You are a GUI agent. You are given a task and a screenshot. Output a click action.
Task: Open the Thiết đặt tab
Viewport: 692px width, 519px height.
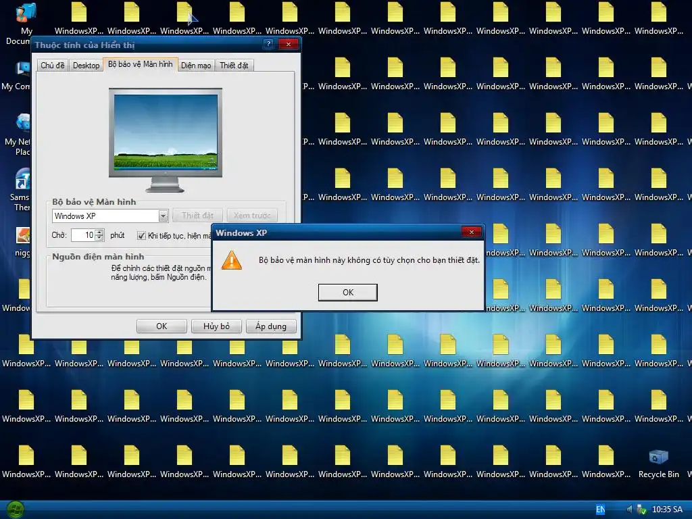(234, 66)
